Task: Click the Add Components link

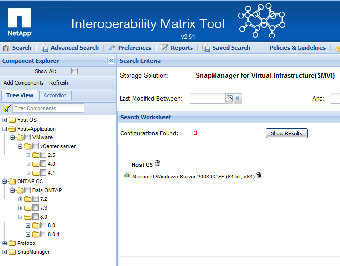Action: point(23,83)
